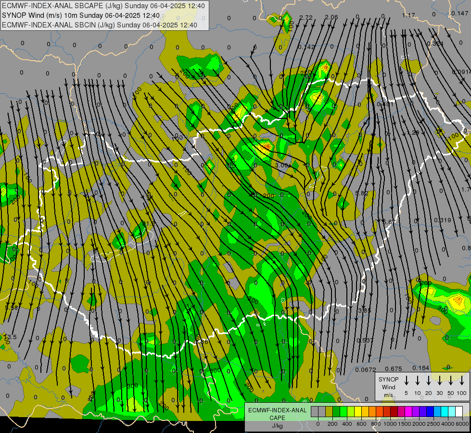This screenshot has width=471, height=433.
Task: Click the '5.82' value on the map
Action: click(x=362, y=193)
